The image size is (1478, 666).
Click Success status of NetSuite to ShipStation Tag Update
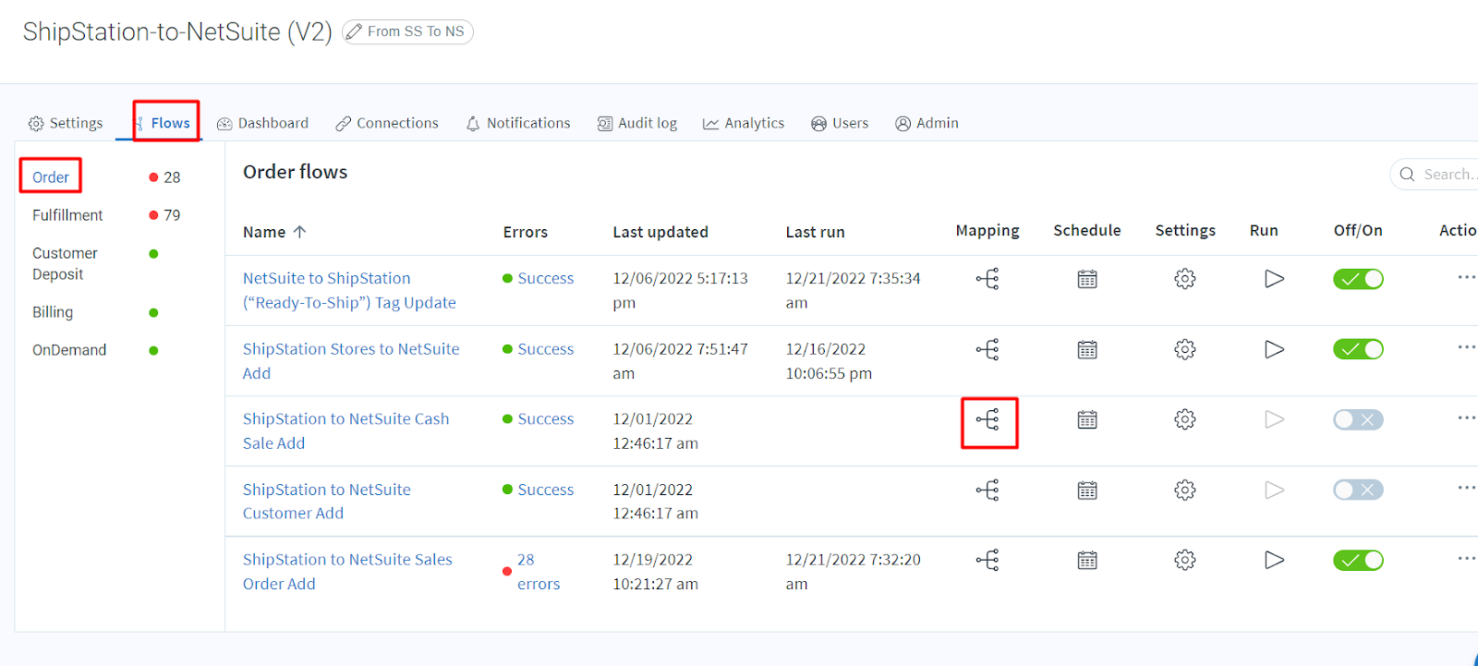[x=545, y=278]
